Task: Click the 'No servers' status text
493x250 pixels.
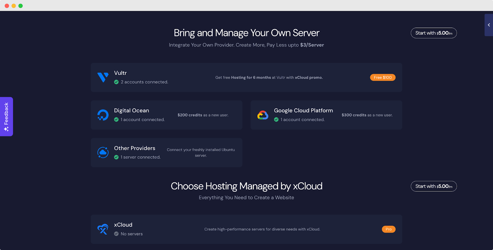Action: (132, 234)
